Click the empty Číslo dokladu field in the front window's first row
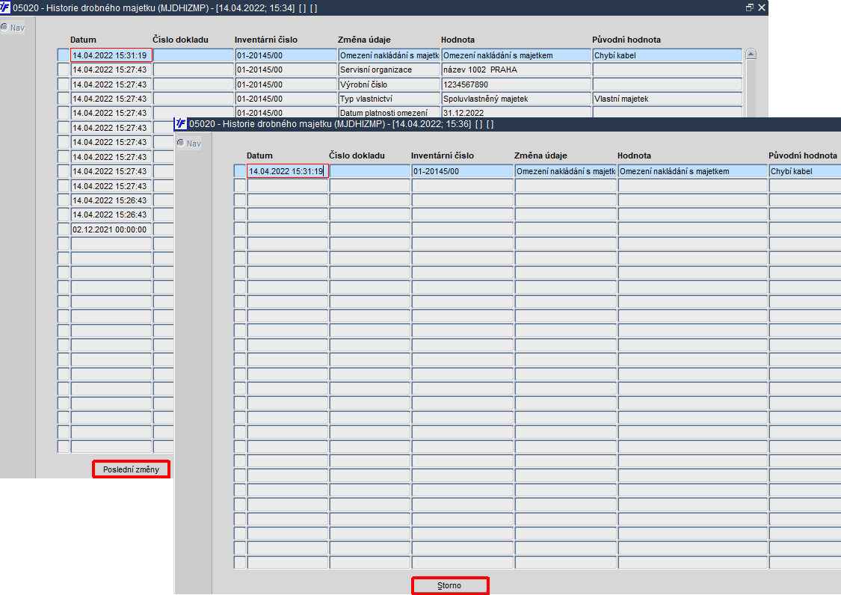The height and width of the screenshot is (595, 841). (369, 171)
